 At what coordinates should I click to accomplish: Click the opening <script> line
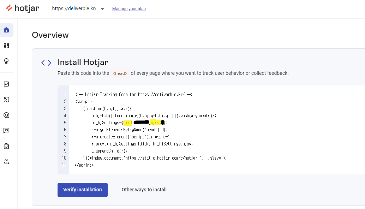pos(83,101)
